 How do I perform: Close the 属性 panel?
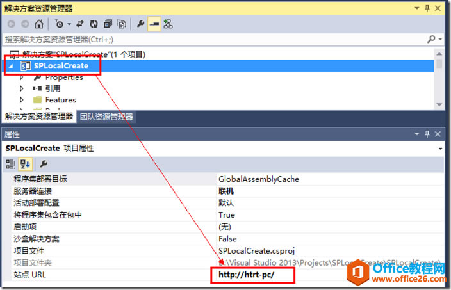[x=438, y=134]
